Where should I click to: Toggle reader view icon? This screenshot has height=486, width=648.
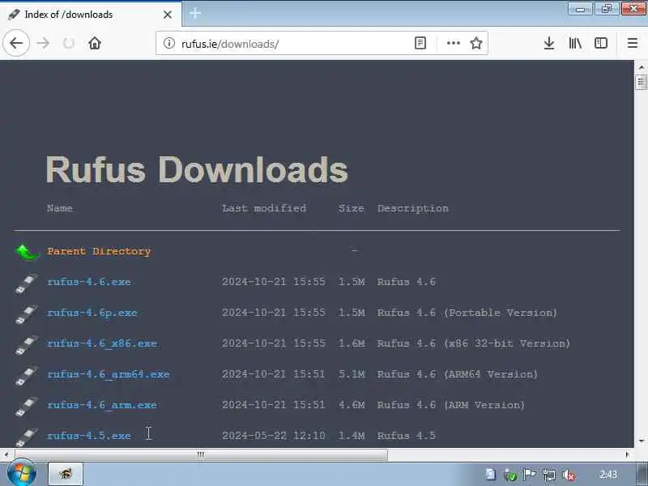point(420,43)
